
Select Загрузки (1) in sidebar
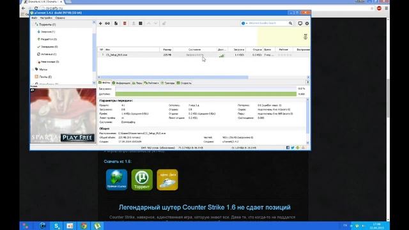(46, 31)
